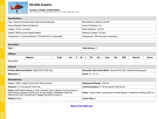The width and height of the screenshot is (159, 119).
Task: Click the Maneuver: 0 cell
Action: [x=44, y=74]
